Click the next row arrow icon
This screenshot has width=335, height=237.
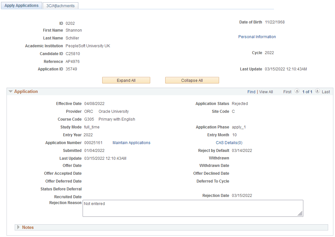[317, 91]
